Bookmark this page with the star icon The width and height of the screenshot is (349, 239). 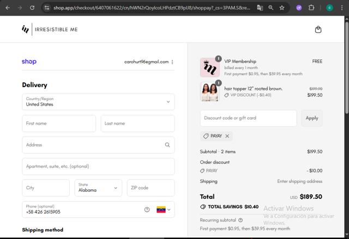click(282, 8)
